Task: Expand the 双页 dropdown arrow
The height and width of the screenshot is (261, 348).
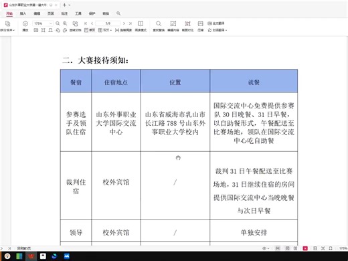Action: 111,30
